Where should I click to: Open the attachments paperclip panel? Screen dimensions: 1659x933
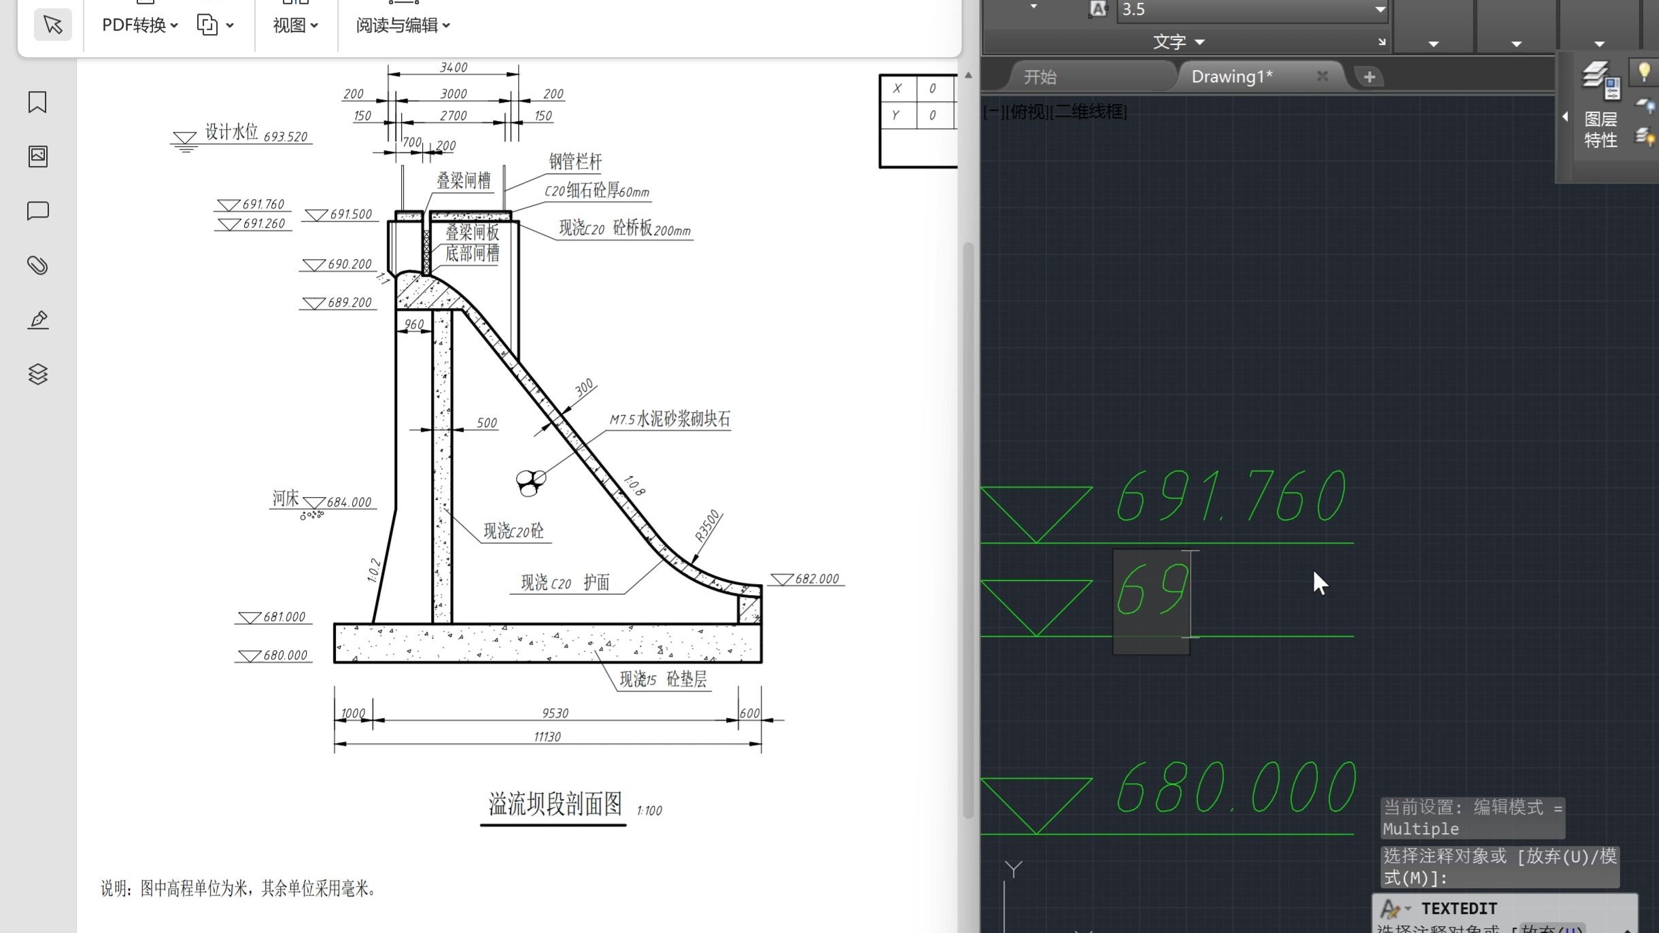[x=37, y=265]
